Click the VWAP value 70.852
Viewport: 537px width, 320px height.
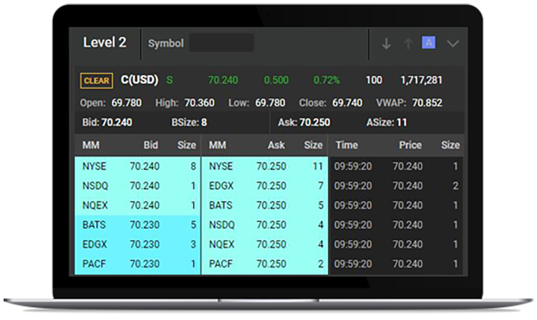[427, 102]
